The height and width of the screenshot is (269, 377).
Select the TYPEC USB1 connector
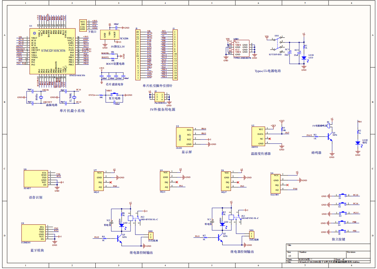[x=241, y=49]
